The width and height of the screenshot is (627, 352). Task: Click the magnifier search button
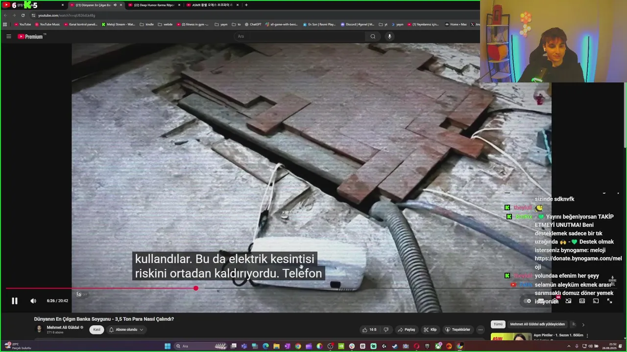pos(373,36)
